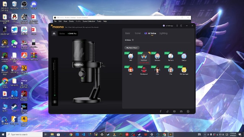Select the Qia voice avatar
The height and width of the screenshot is (137, 244).
pos(157,70)
